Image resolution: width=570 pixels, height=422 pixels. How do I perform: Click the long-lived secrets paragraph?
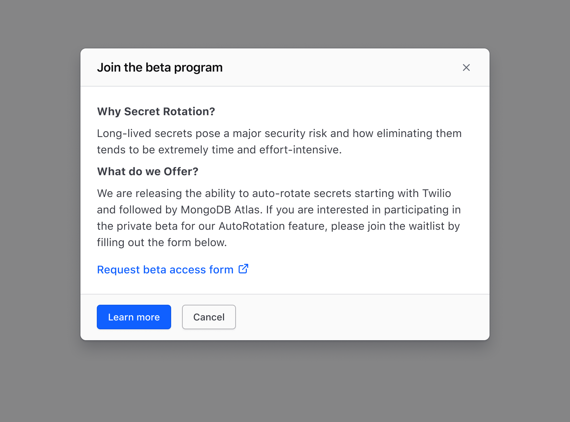tap(279, 141)
